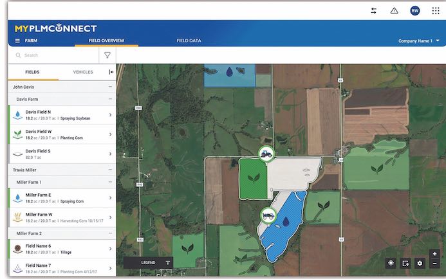Zoom out on the map
446x279 pixels.
pos(435,264)
